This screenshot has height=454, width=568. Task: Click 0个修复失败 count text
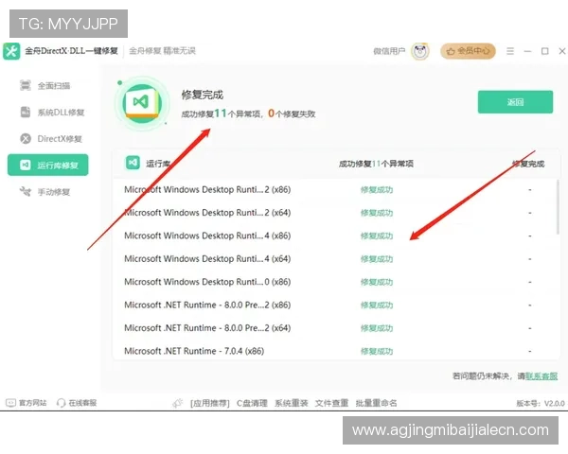(x=292, y=113)
